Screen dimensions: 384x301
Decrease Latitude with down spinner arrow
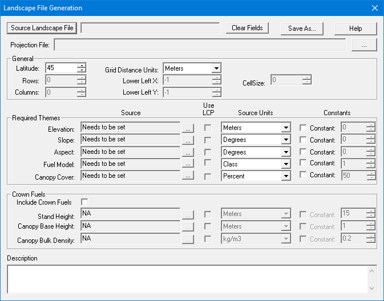tap(81, 70)
